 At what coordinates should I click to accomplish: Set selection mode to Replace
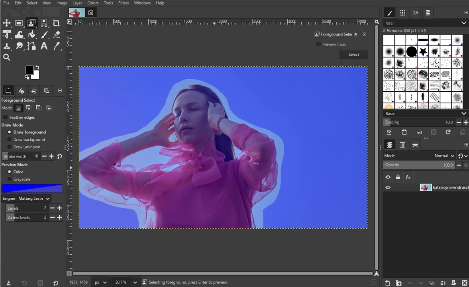[x=18, y=108]
